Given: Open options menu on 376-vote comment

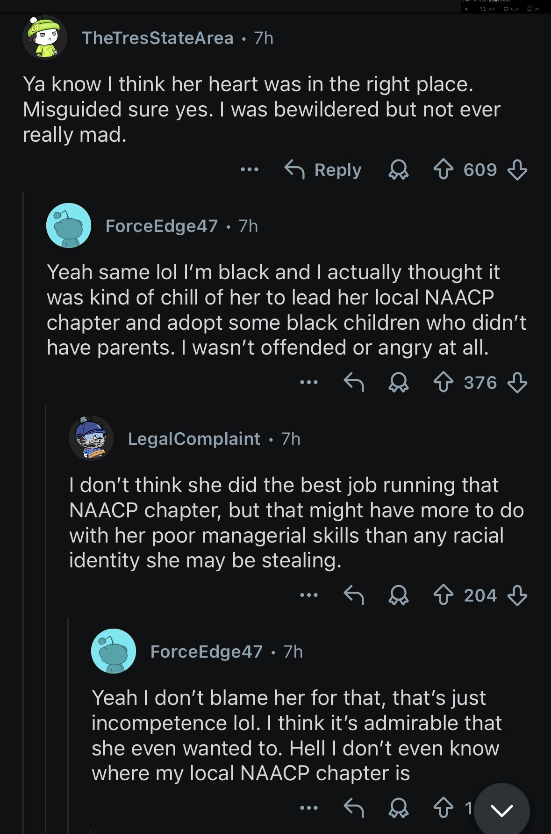Looking at the screenshot, I should [x=309, y=383].
